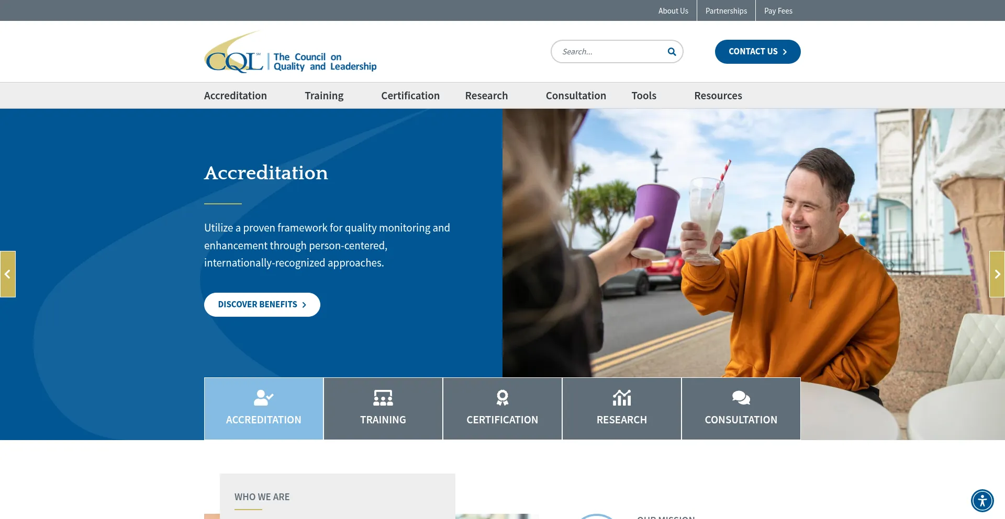Open the accessibility options icon
The width and height of the screenshot is (1005, 519).
(982, 500)
